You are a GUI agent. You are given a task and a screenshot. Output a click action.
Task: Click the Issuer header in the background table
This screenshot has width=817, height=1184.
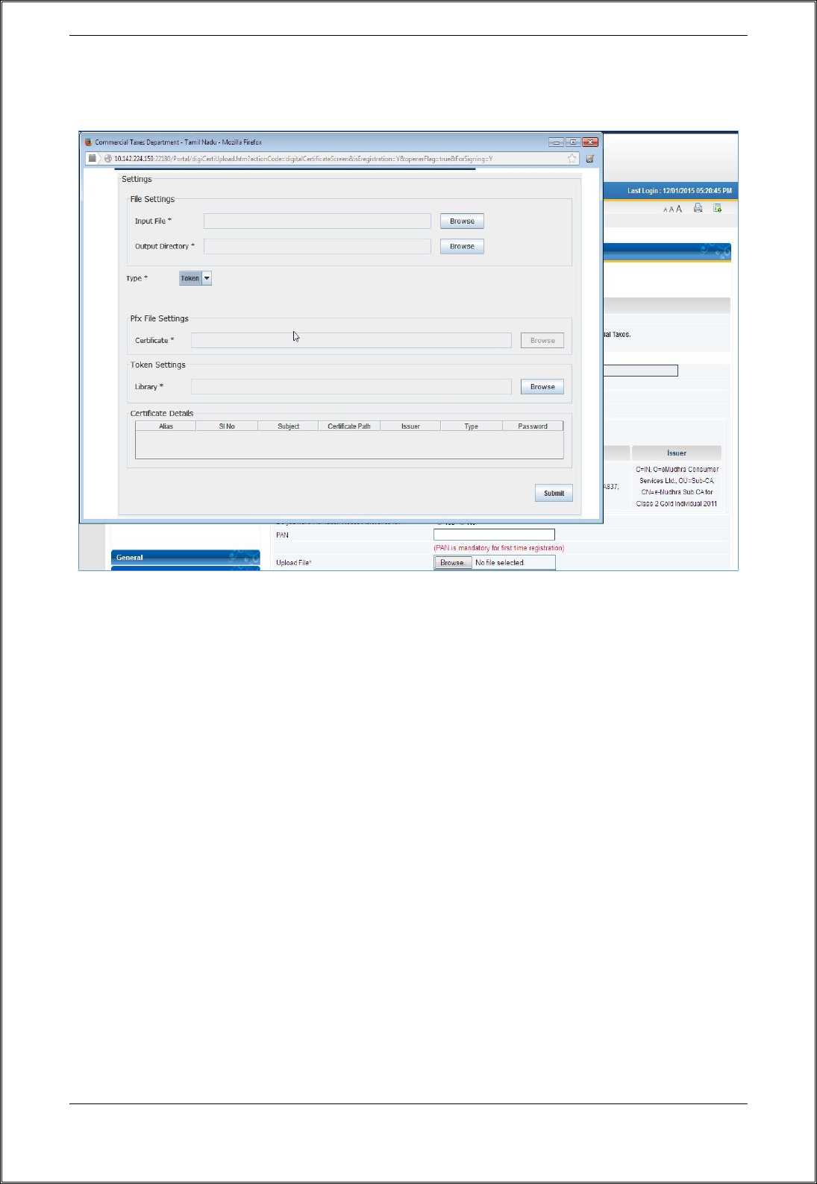[x=677, y=453]
